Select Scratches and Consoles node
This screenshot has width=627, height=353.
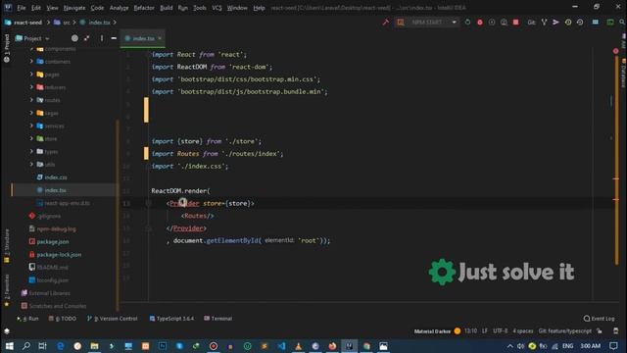point(57,306)
